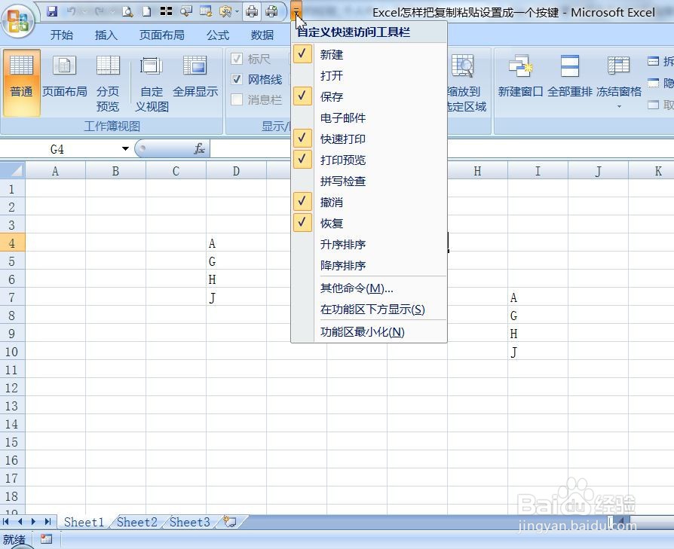Click the black four-squares toolbar icon
Viewport: 674px width, 549px height.
[166, 11]
